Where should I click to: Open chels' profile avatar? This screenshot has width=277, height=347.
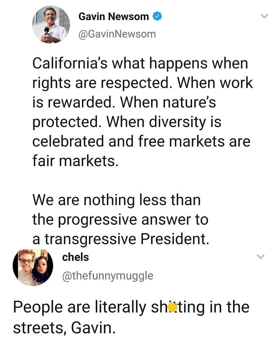coord(33,267)
